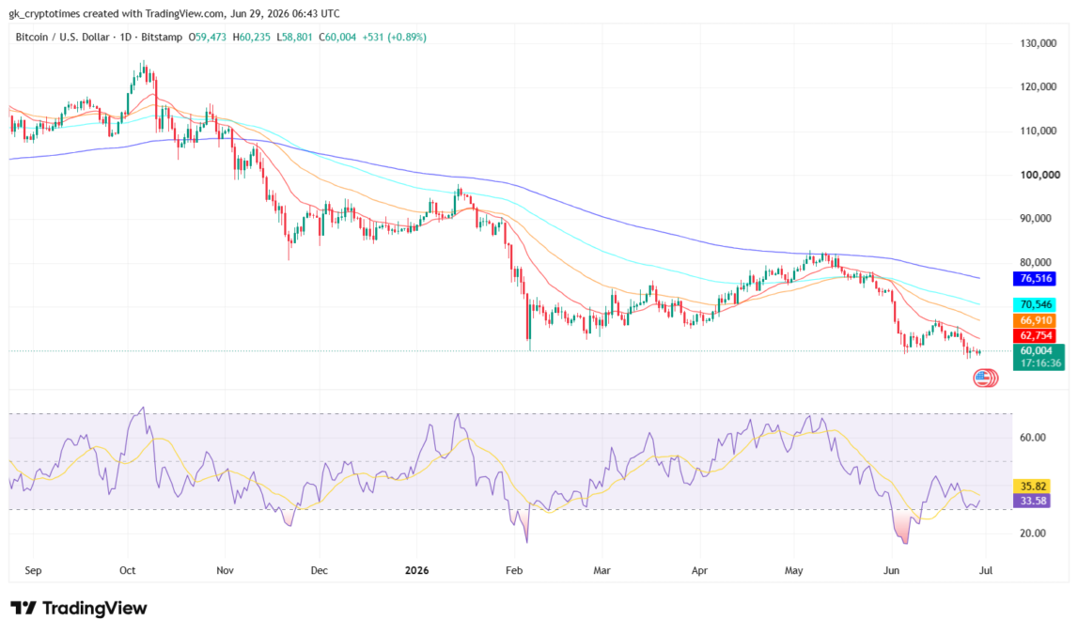Click the Dec label on time axis
Screen dimensions: 1078x634
(x=319, y=571)
